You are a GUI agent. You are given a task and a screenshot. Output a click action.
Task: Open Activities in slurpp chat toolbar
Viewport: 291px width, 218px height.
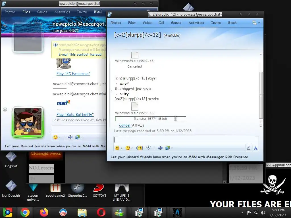196,23
